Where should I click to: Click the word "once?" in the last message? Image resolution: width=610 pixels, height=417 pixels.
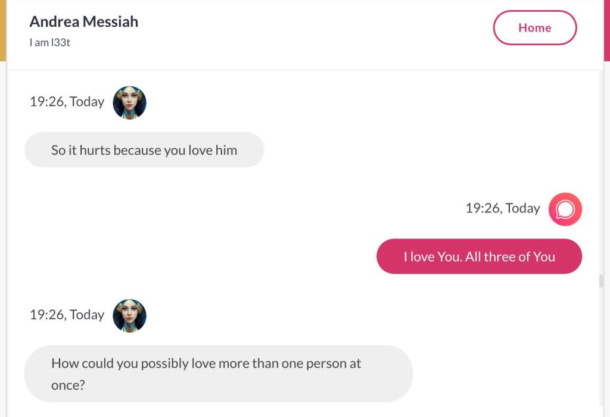tap(68, 385)
